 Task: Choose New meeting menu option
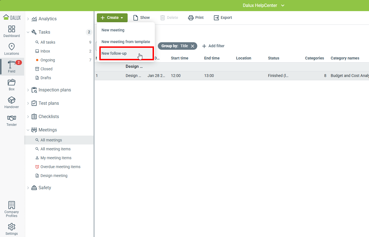click(113, 30)
